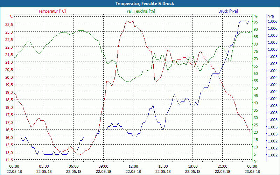Click the 23,5 value on temperature axis
This screenshot has width=280, height=175.
[9, 24]
